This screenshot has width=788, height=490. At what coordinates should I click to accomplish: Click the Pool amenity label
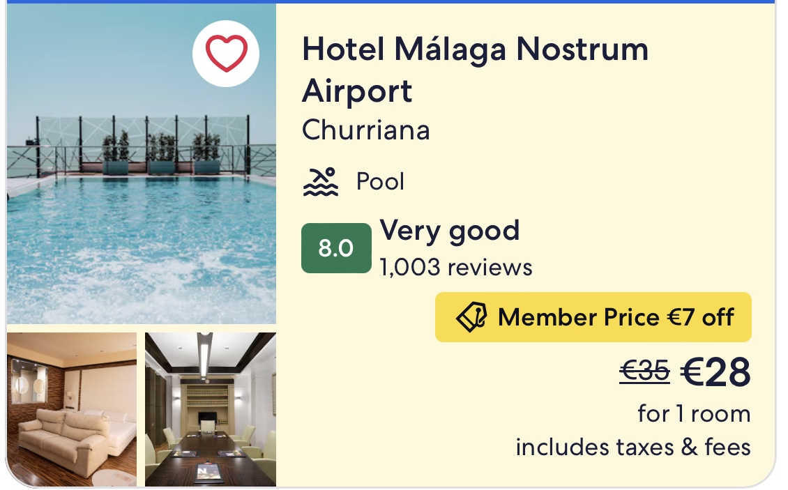click(380, 182)
